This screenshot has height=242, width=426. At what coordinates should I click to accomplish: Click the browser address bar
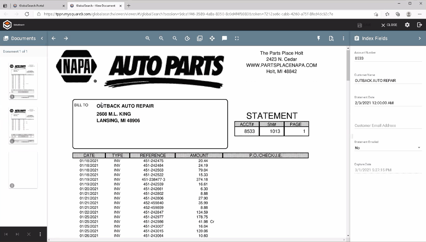188,14
